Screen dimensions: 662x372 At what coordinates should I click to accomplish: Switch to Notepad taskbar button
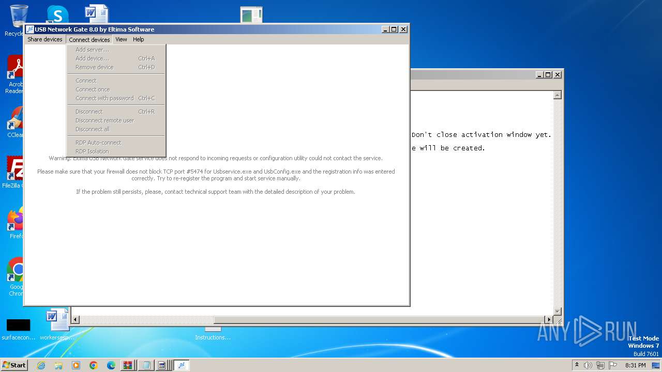(146, 365)
